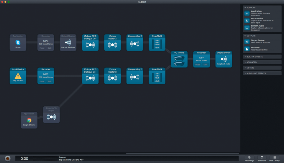The height and width of the screenshot is (163, 284).
Task: Start recording with the round record button
Action: pyautogui.click(x=7, y=158)
